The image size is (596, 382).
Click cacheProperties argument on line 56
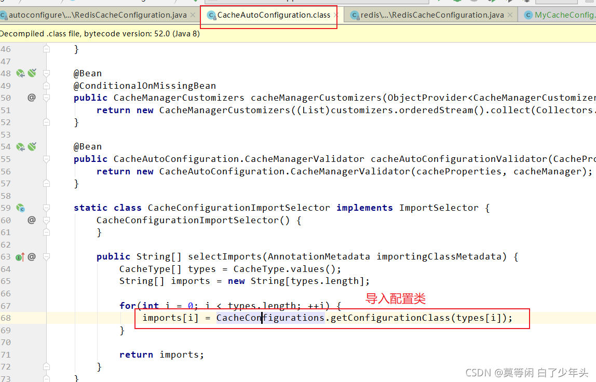click(459, 171)
